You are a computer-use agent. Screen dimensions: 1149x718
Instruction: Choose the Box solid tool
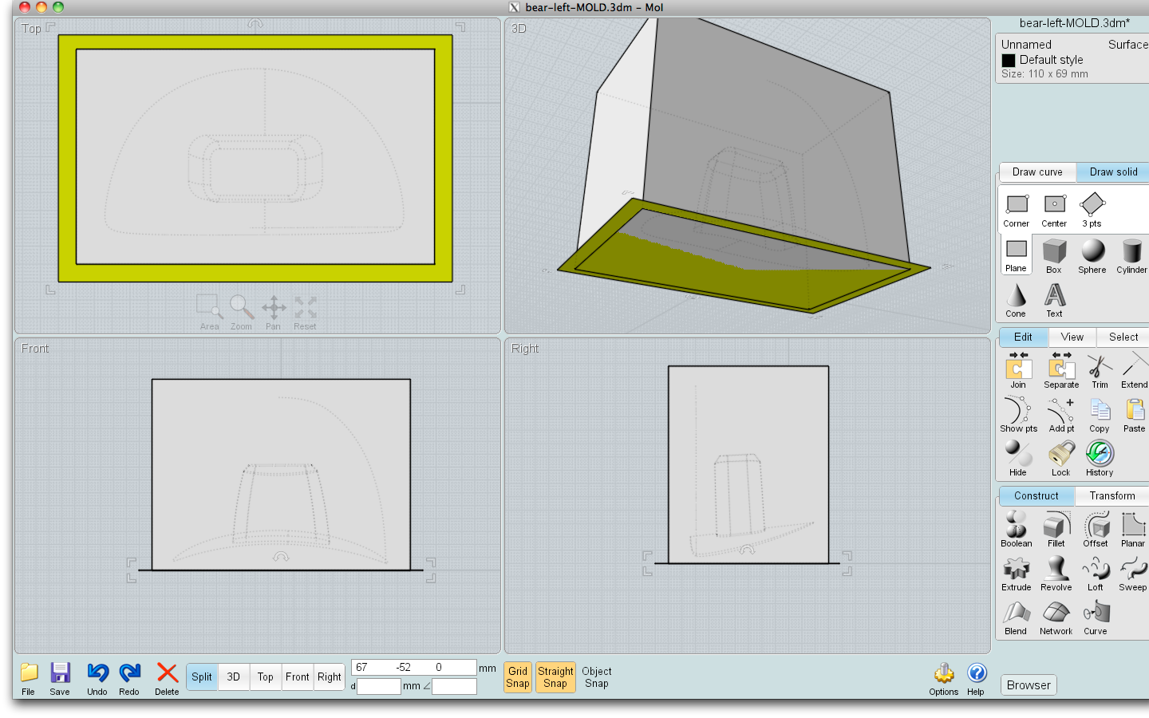click(x=1054, y=256)
